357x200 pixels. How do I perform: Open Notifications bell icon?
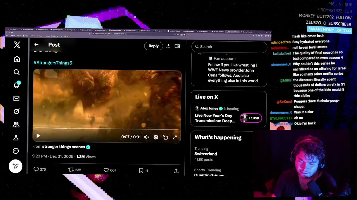point(16,85)
